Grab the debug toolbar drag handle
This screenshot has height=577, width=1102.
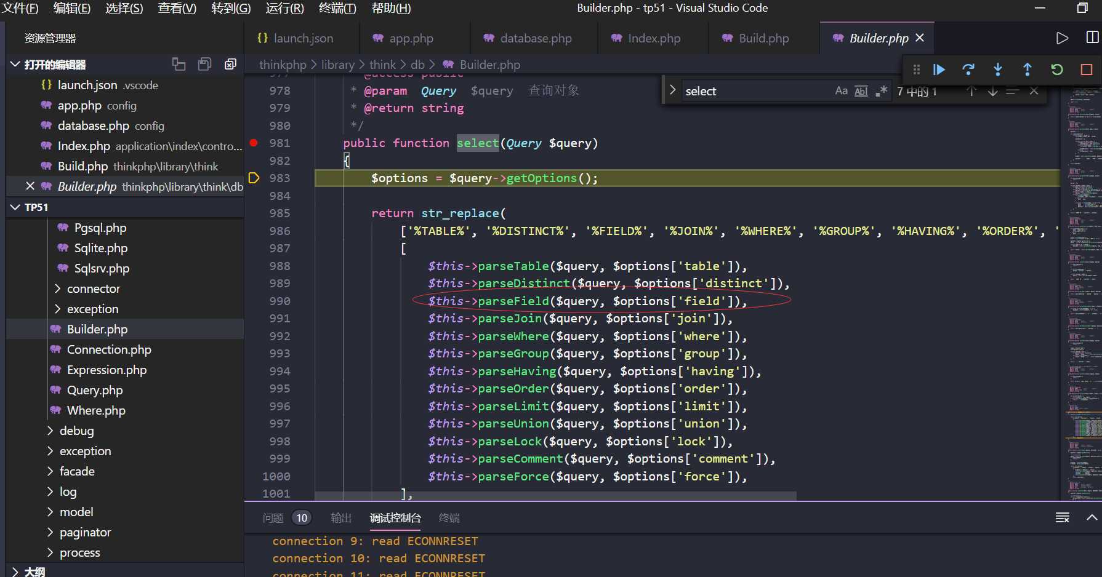(917, 70)
